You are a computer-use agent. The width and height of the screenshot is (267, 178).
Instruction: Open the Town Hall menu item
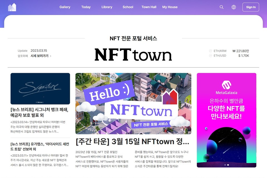point(149,7)
